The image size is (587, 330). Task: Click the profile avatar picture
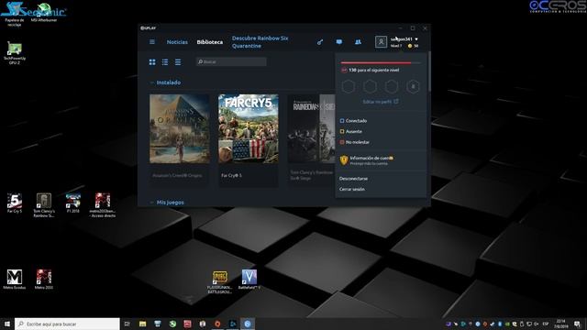coord(381,41)
